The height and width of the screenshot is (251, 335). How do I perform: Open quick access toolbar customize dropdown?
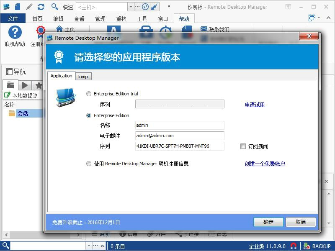pyautogui.click(x=169, y=7)
